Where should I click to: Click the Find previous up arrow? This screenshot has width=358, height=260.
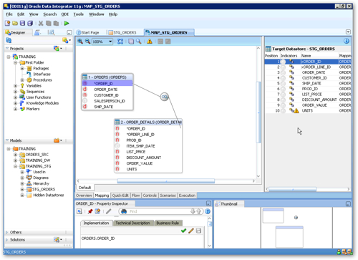click(198, 211)
